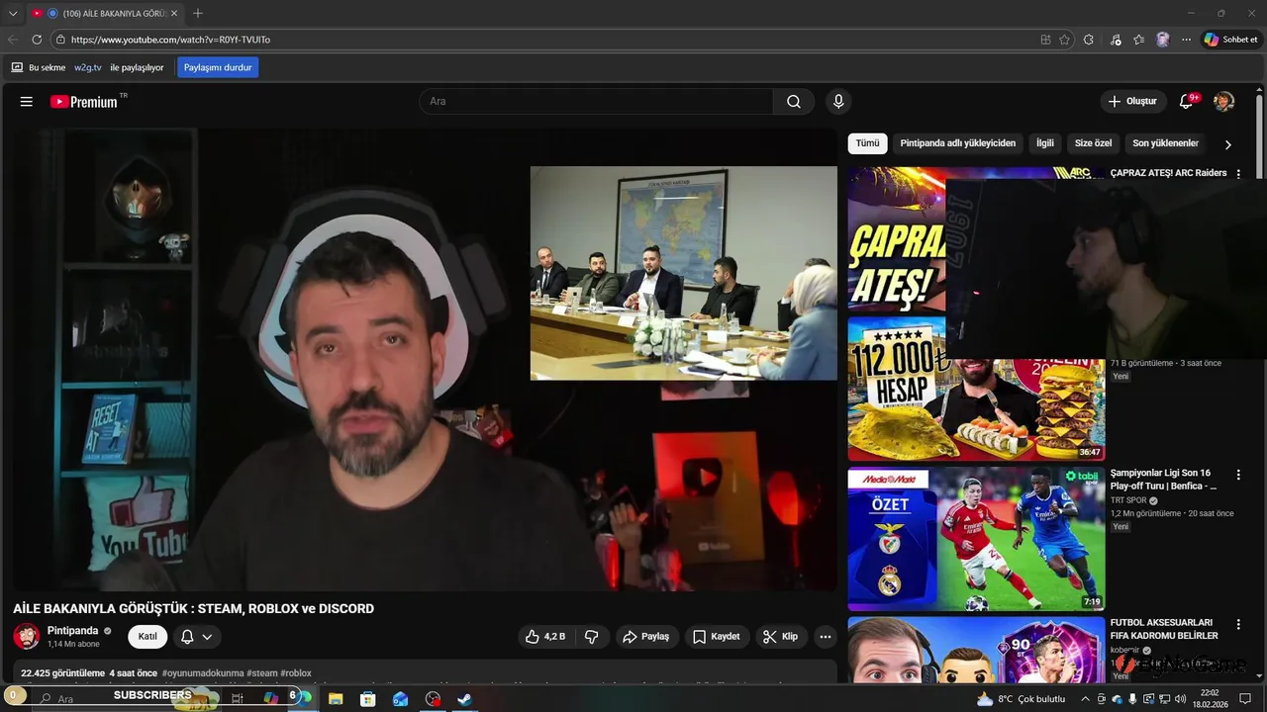Click the browser address bar URL
1267x712 pixels.
(x=169, y=40)
